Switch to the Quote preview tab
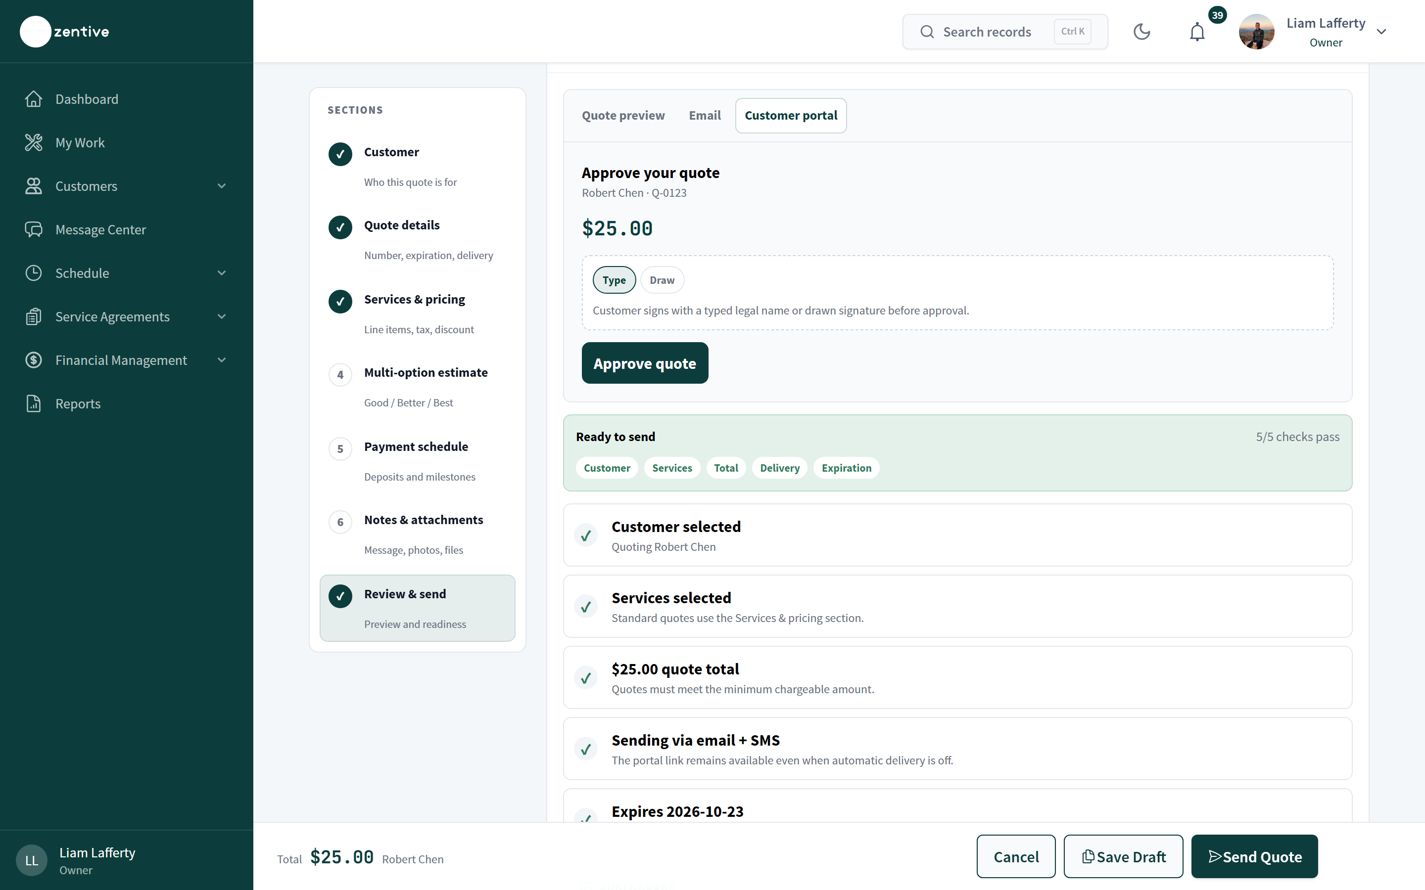The image size is (1425, 890). pyautogui.click(x=623, y=115)
